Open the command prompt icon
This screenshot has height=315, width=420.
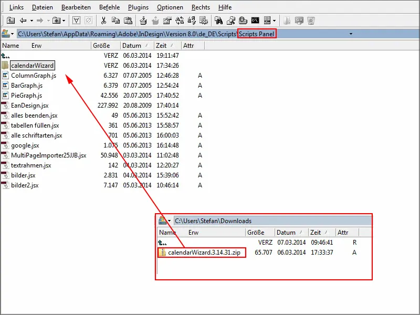coord(255,20)
